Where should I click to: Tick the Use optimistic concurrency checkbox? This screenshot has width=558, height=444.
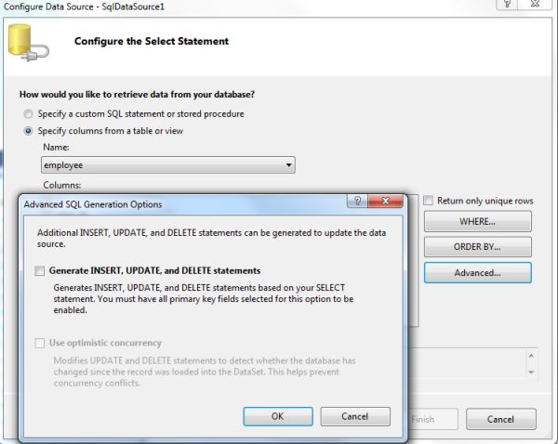[x=40, y=344]
